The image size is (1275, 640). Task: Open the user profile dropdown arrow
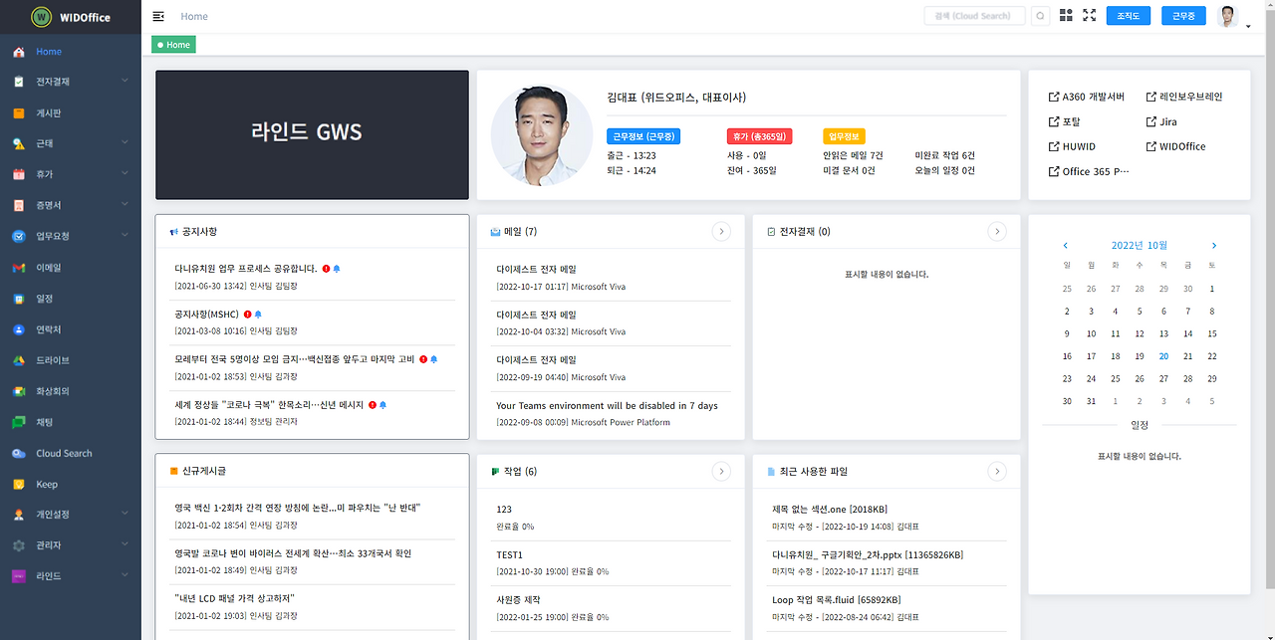point(1248,27)
